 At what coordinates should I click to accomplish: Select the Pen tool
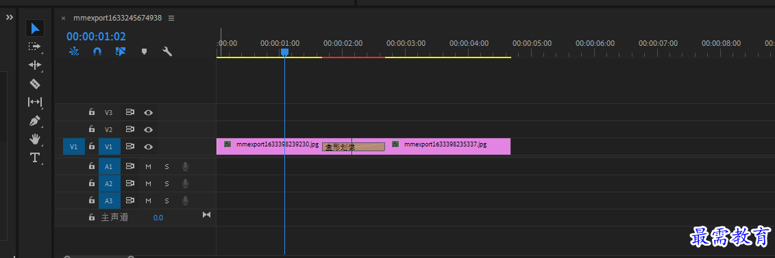coord(34,121)
